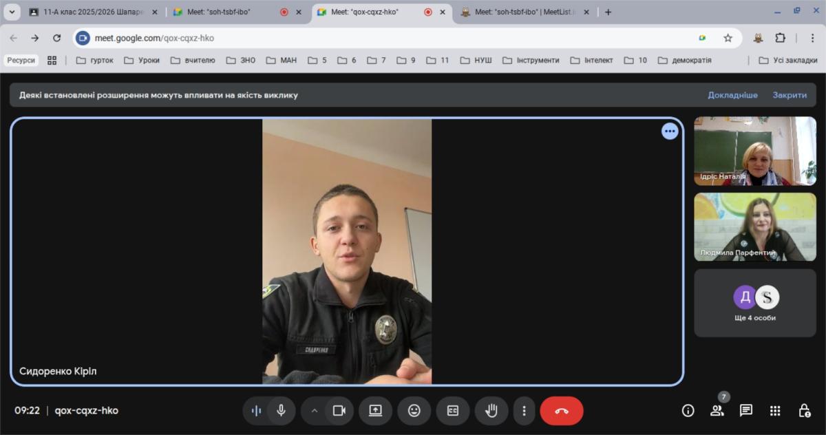Open the Інтелект bookmarks folder
This screenshot has width=826, height=435.
[592, 61]
